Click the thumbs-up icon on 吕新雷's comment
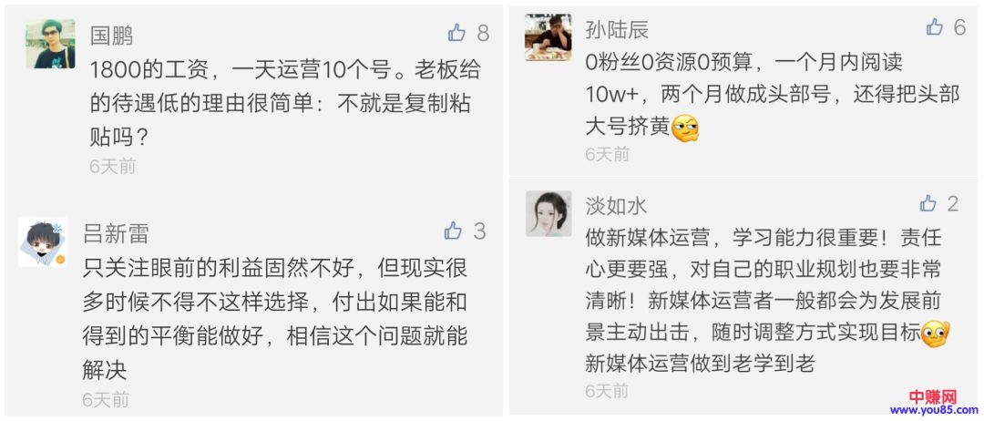This screenshot has height=421, width=984. (x=453, y=231)
